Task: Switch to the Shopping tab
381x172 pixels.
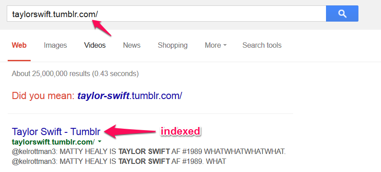Action: coord(173,45)
